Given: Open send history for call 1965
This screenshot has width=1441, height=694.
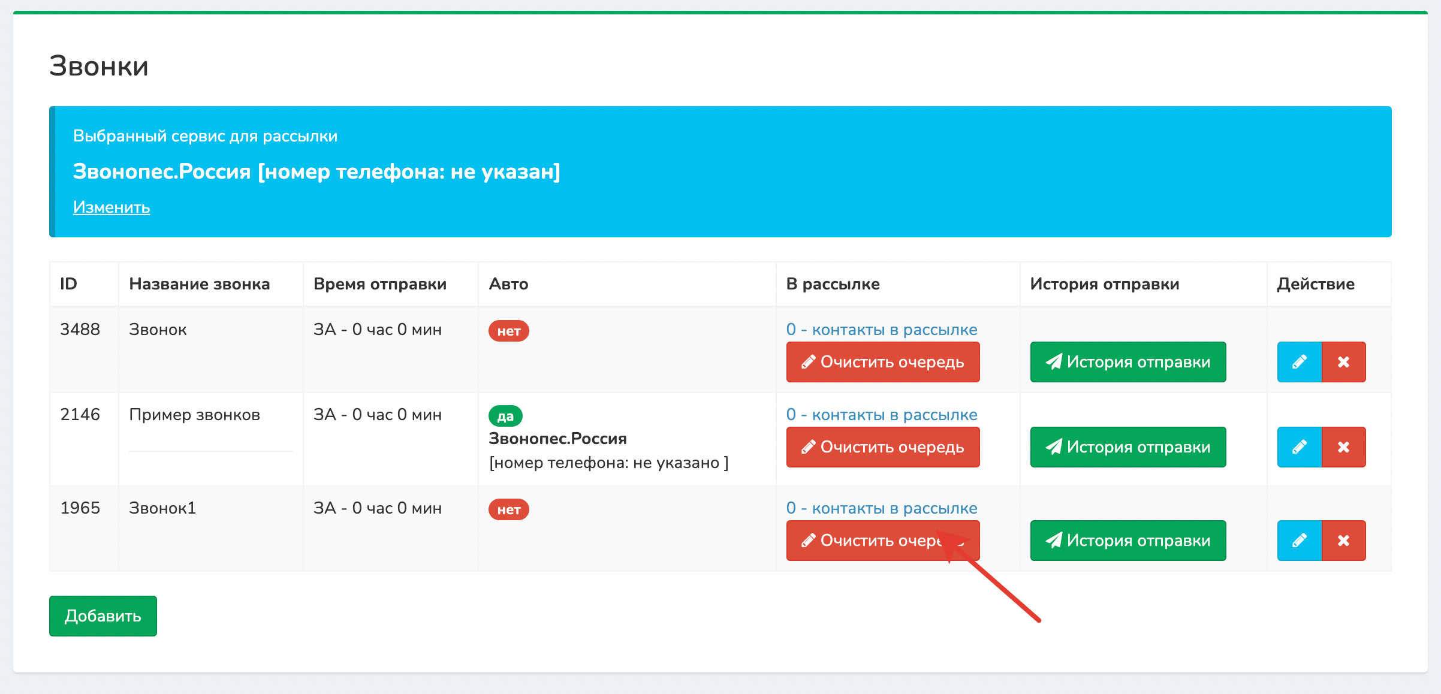Looking at the screenshot, I should 1128,541.
